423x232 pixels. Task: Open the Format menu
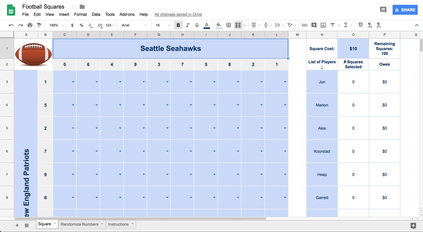pos(80,14)
